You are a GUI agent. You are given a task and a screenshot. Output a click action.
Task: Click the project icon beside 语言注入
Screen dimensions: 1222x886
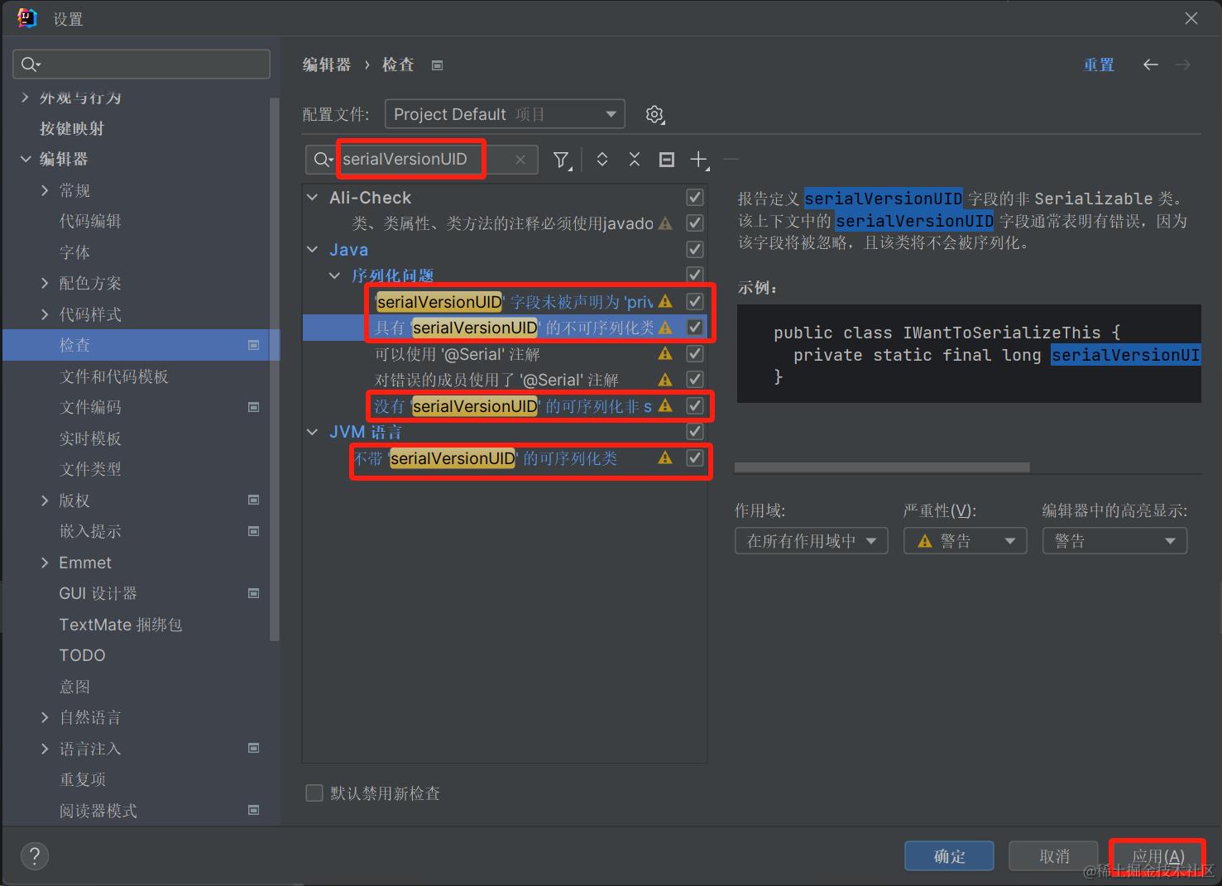[x=254, y=748]
